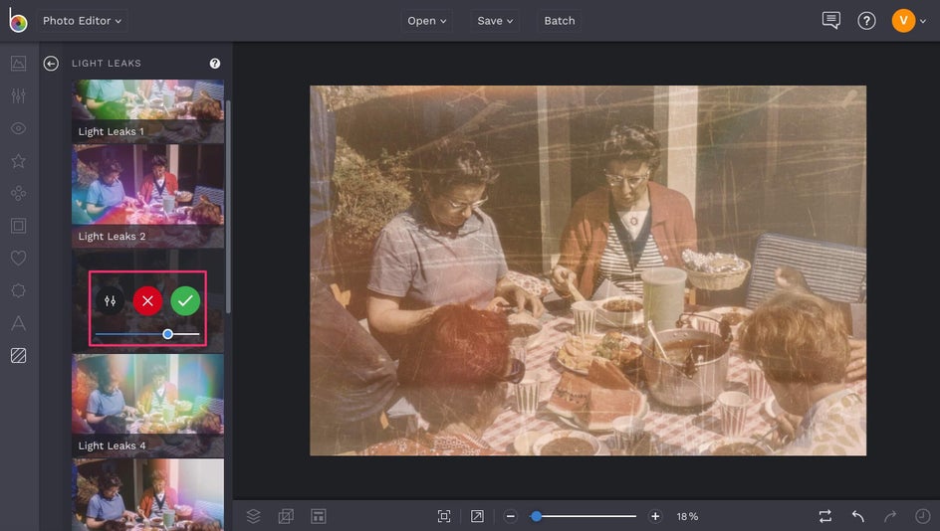Click the orange V user avatar
The width and height of the screenshot is (940, 531).
click(903, 21)
